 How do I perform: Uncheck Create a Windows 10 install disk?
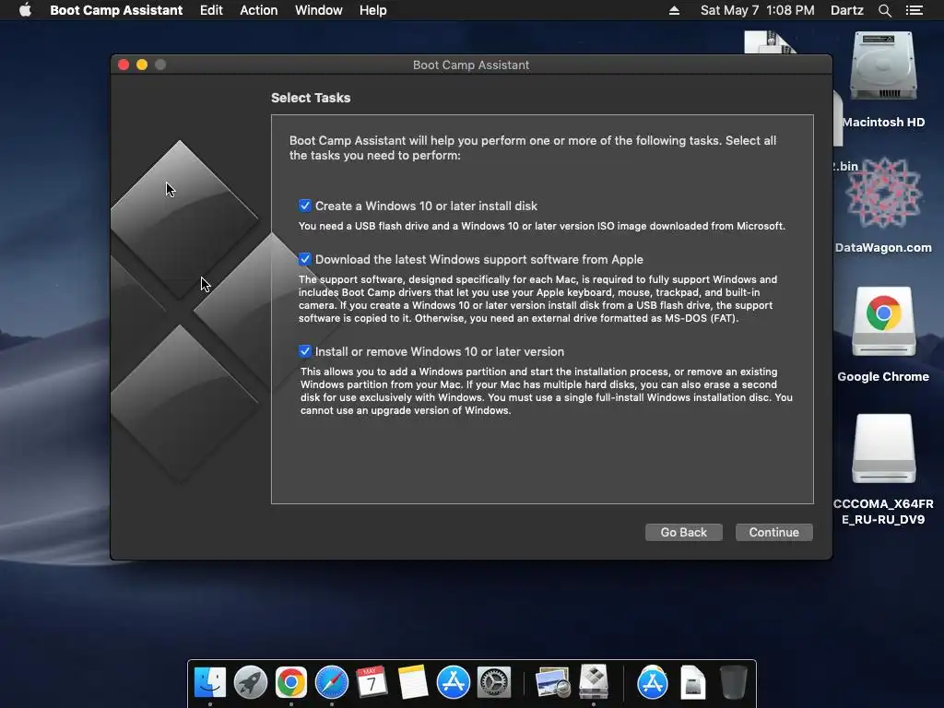click(304, 206)
